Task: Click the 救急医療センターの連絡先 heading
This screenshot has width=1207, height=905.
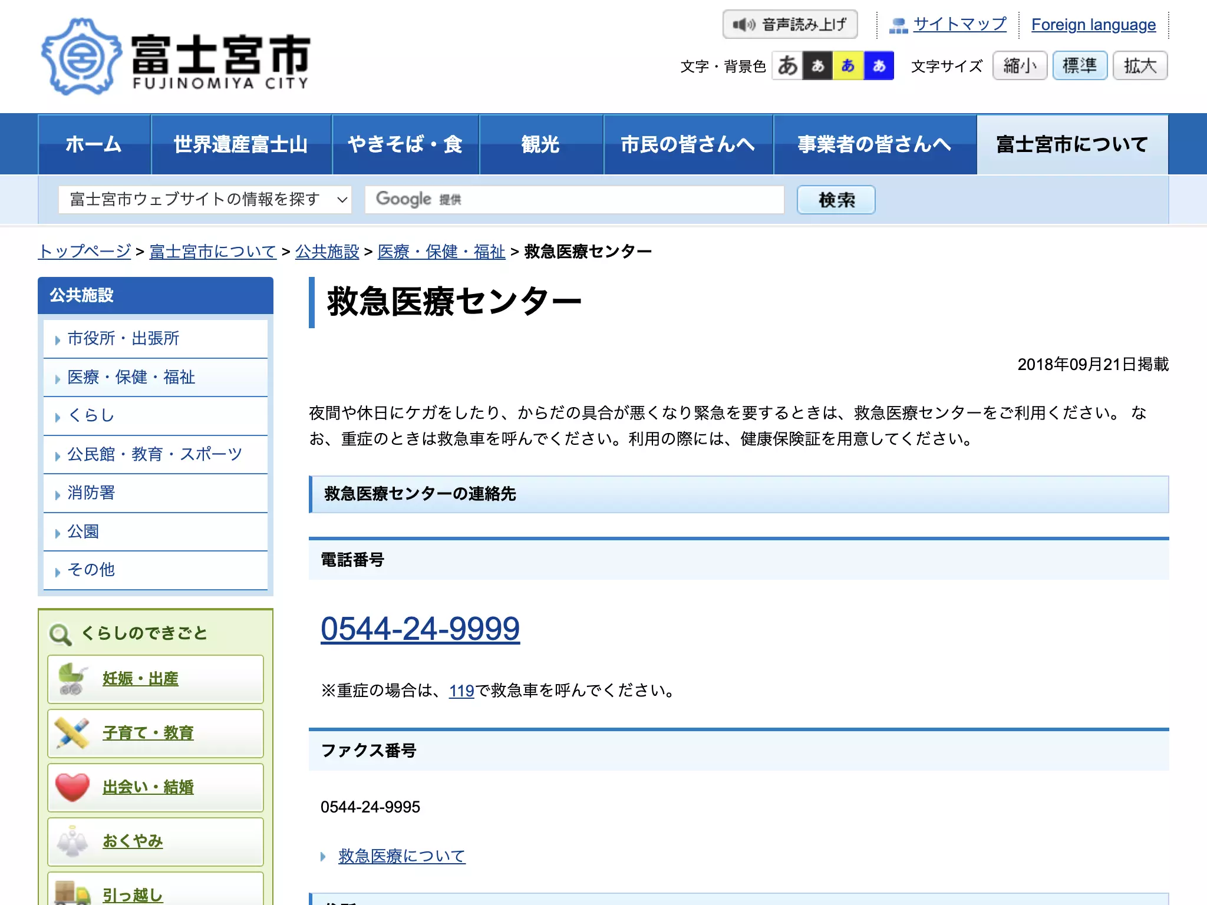Action: [x=739, y=494]
